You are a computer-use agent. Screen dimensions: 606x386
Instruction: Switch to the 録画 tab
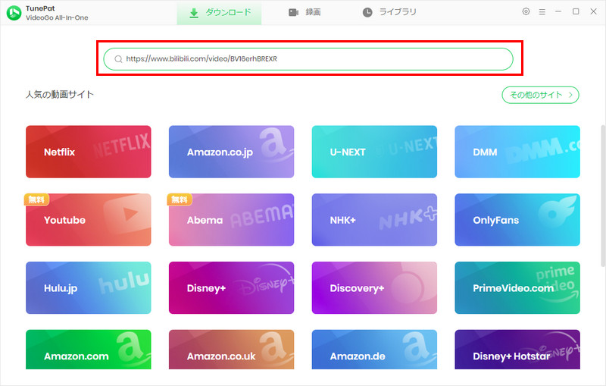pos(305,12)
